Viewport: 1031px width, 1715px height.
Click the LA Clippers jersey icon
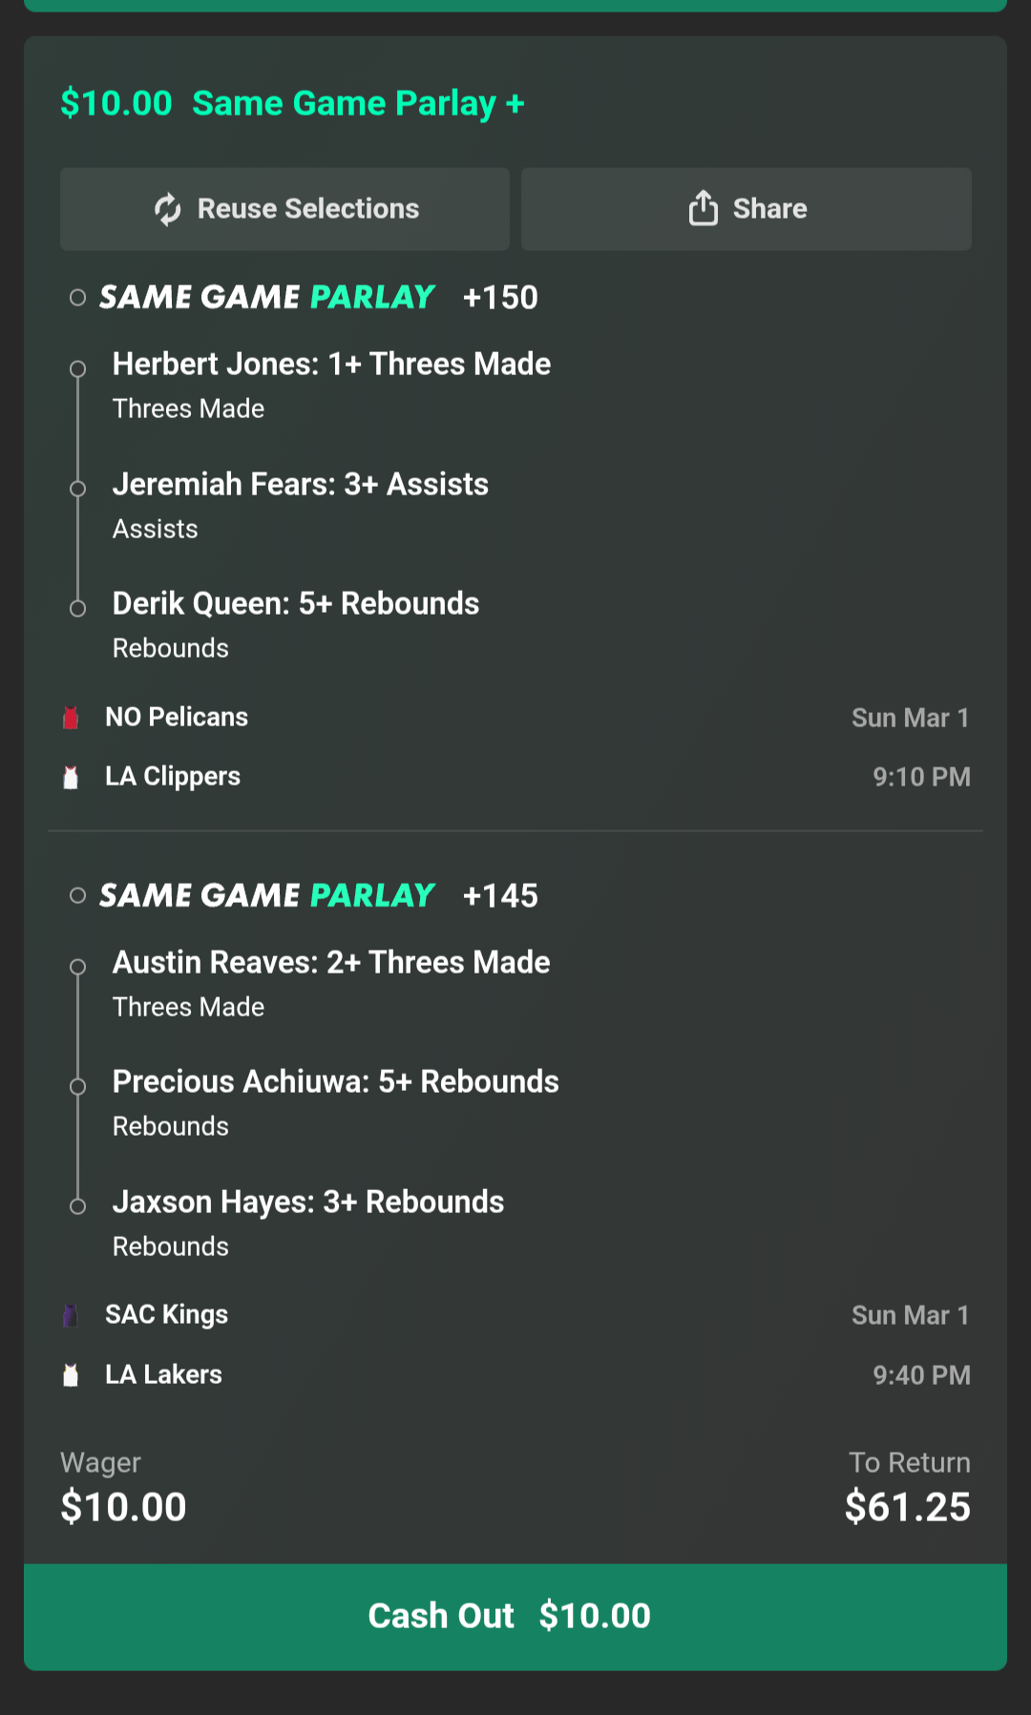point(71,777)
